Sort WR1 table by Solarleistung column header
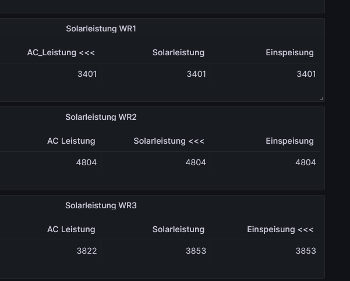Image resolution: width=350 pixels, height=281 pixels. [x=178, y=52]
